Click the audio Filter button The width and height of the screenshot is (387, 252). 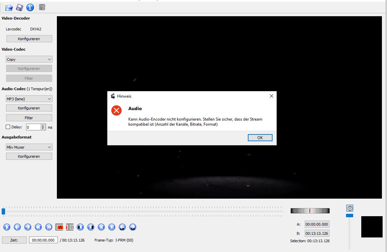click(x=29, y=118)
